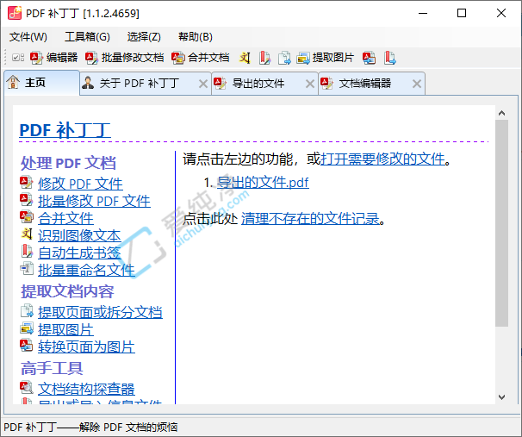Click the icon beside 提取页面或拆分文档
The width and height of the screenshot is (522, 437).
27,311
